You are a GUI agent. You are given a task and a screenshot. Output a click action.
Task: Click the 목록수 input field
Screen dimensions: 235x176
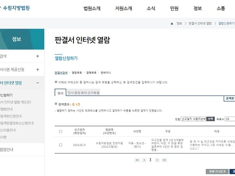pyautogui.click(x=230, y=119)
